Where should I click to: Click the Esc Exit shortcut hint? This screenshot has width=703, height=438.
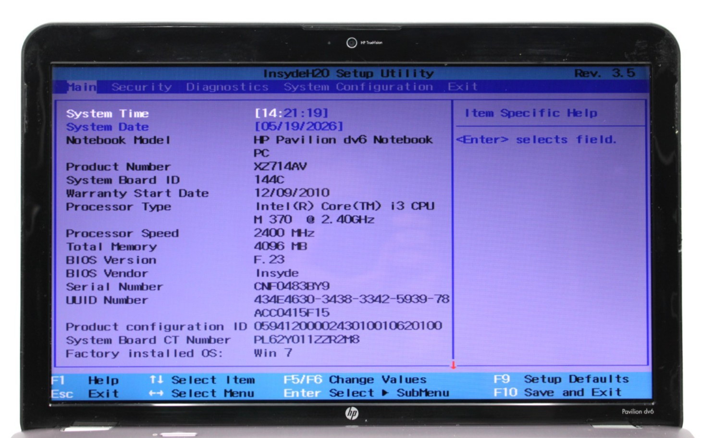[85, 394]
